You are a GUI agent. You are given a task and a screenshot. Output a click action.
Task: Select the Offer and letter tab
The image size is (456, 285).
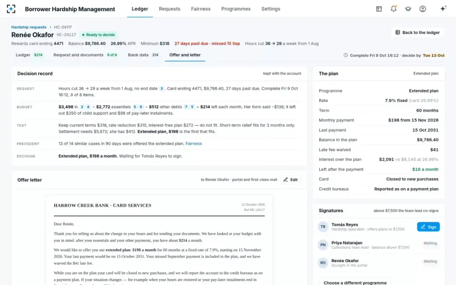click(x=185, y=55)
